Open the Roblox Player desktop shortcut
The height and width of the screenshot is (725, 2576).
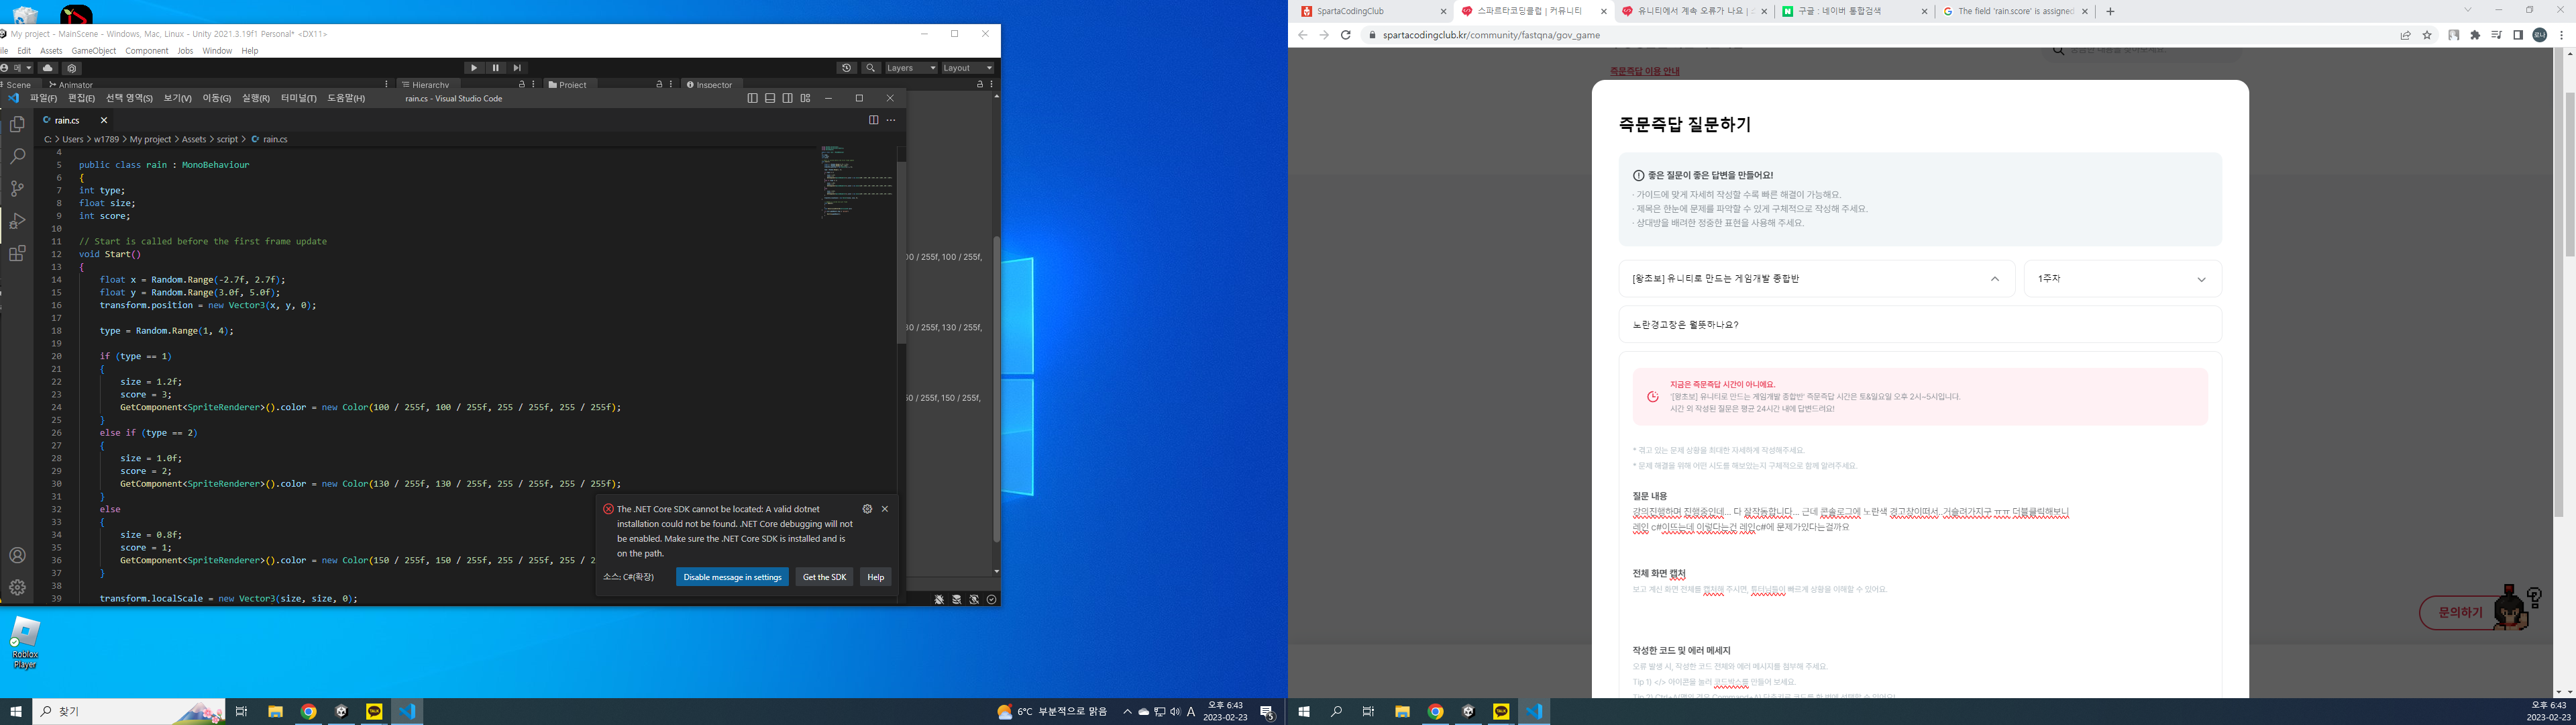[x=25, y=642]
